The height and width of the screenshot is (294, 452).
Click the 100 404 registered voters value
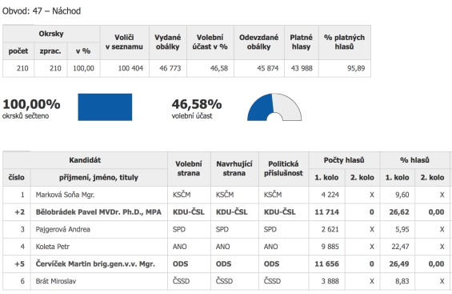click(x=130, y=68)
